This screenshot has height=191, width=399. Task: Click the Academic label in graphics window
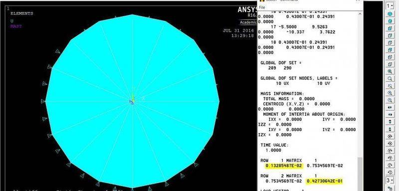tap(248, 22)
